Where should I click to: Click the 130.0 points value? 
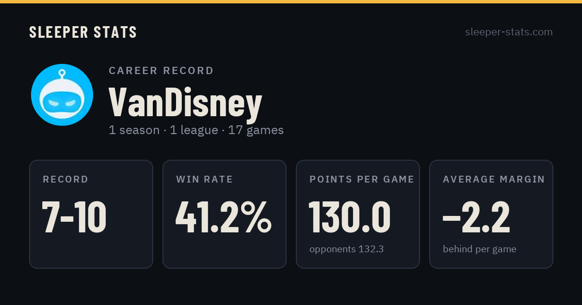(x=350, y=217)
